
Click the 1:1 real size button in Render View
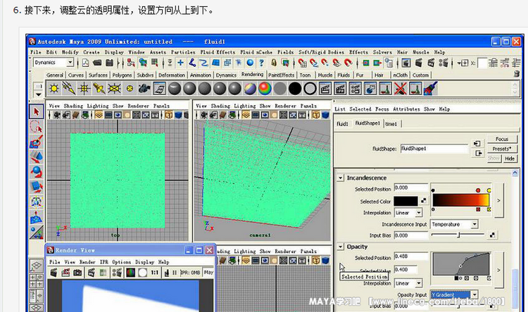tap(155, 273)
